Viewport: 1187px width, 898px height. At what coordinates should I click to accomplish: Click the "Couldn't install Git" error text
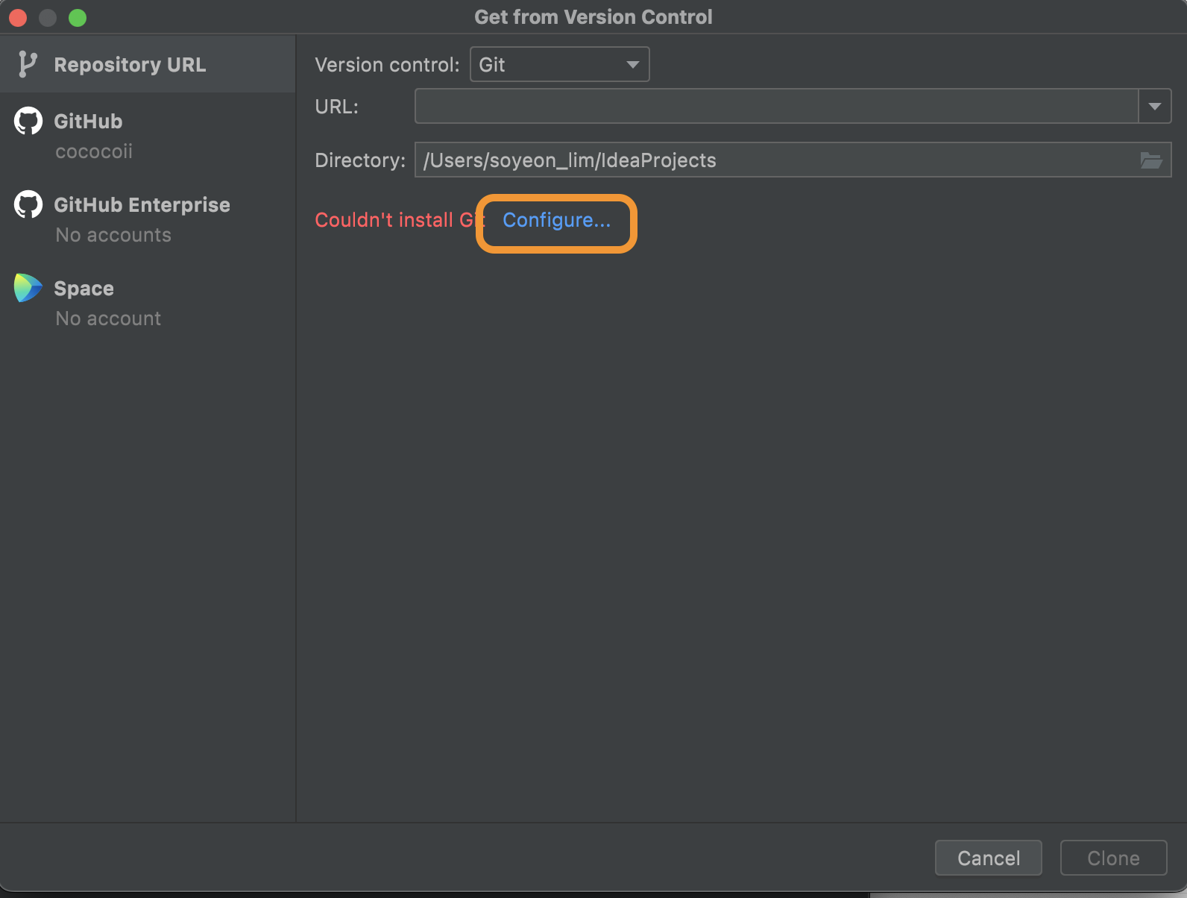(399, 220)
